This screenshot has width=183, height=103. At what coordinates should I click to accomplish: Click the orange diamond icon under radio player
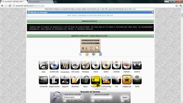tap(87, 54)
